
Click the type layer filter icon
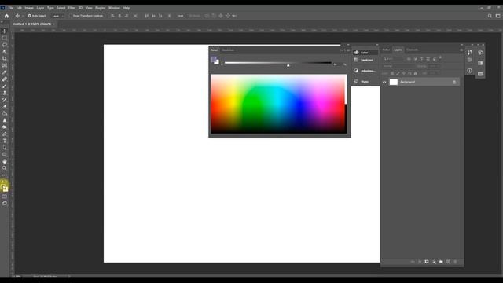coord(421,59)
